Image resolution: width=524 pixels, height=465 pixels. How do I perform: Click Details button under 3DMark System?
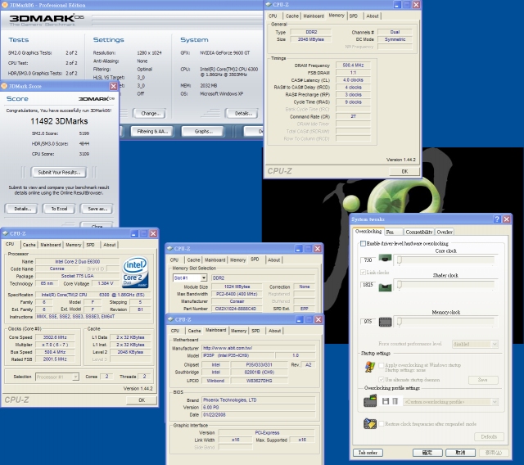tap(242, 114)
